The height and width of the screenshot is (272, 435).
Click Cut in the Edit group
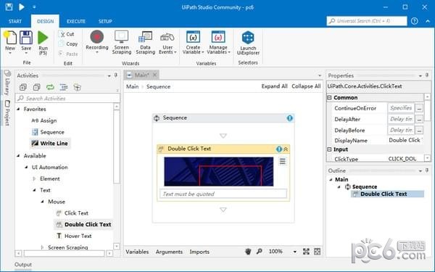tap(67, 34)
